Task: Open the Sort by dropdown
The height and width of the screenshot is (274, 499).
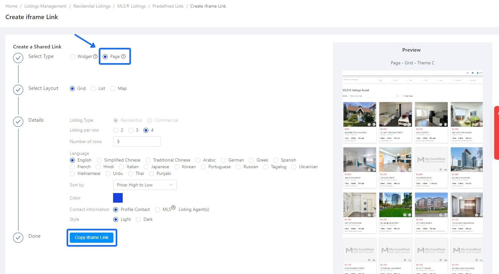Action: [x=145, y=185]
